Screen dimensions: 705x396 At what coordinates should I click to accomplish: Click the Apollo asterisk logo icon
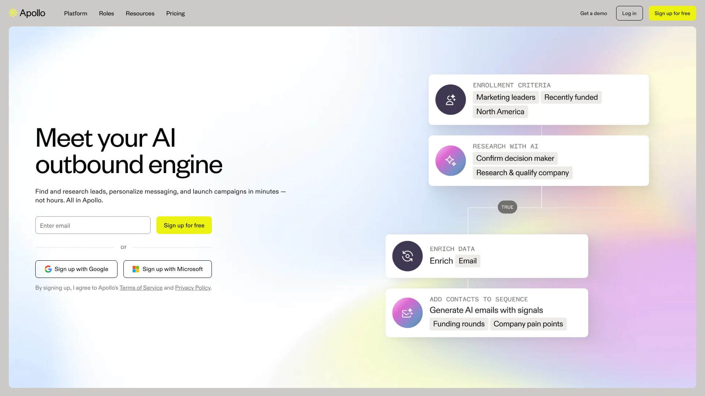[x=13, y=13]
